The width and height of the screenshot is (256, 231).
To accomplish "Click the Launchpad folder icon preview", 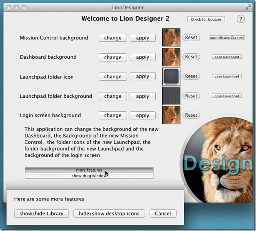I will (171, 76).
